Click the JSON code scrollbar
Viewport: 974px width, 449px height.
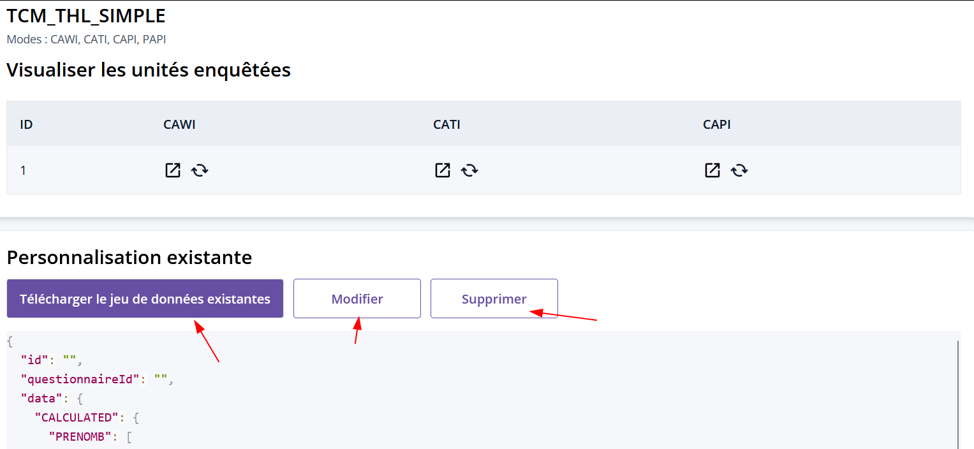(959, 394)
